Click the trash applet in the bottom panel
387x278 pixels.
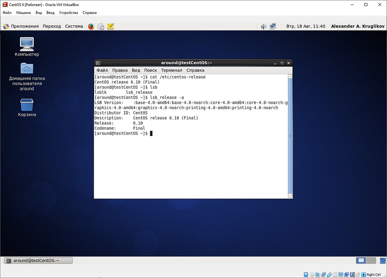(x=383, y=261)
